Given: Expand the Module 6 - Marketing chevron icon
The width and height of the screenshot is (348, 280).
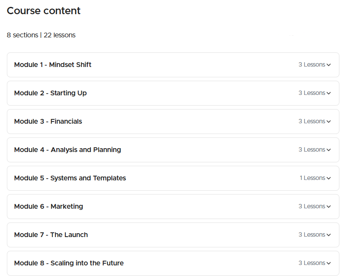Looking at the screenshot, I should 329,207.
